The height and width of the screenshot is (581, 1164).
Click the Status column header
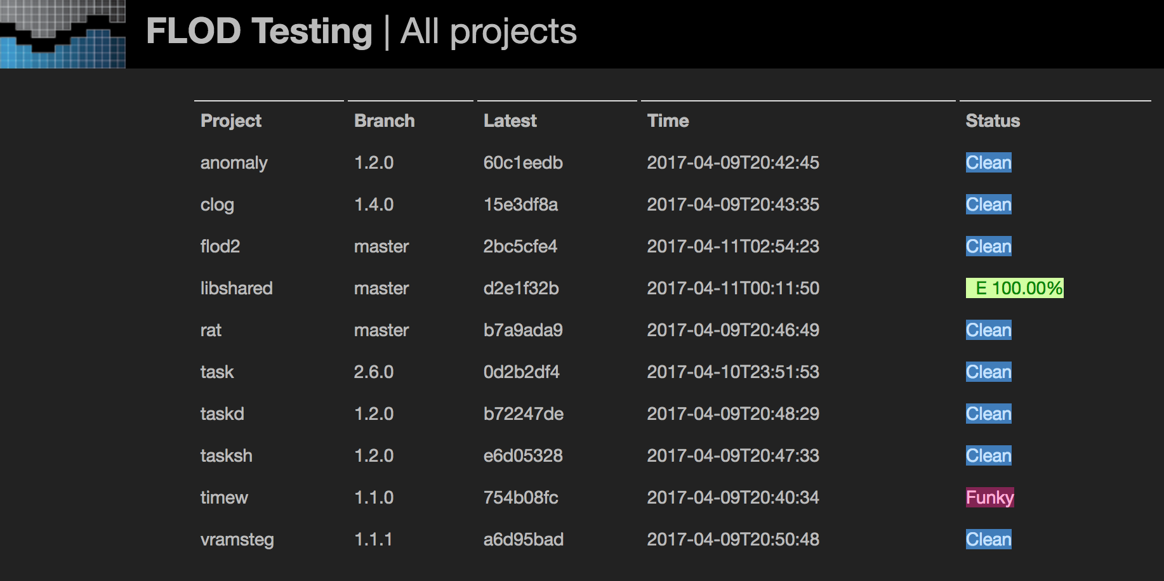(x=993, y=121)
